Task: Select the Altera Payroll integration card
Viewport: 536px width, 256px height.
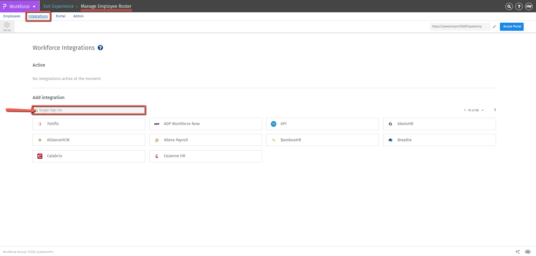Action: click(x=206, y=140)
